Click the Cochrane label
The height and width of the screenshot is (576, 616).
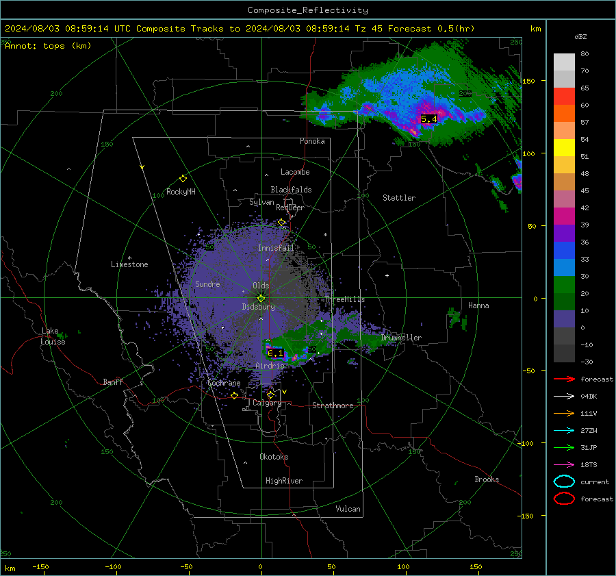point(224,383)
